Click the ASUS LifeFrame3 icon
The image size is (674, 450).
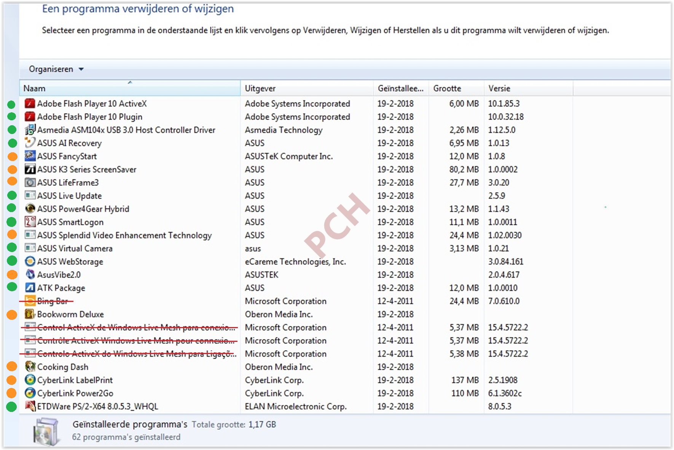30,182
